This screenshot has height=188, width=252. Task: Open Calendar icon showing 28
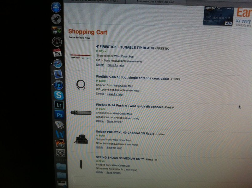pyautogui.click(x=57, y=53)
